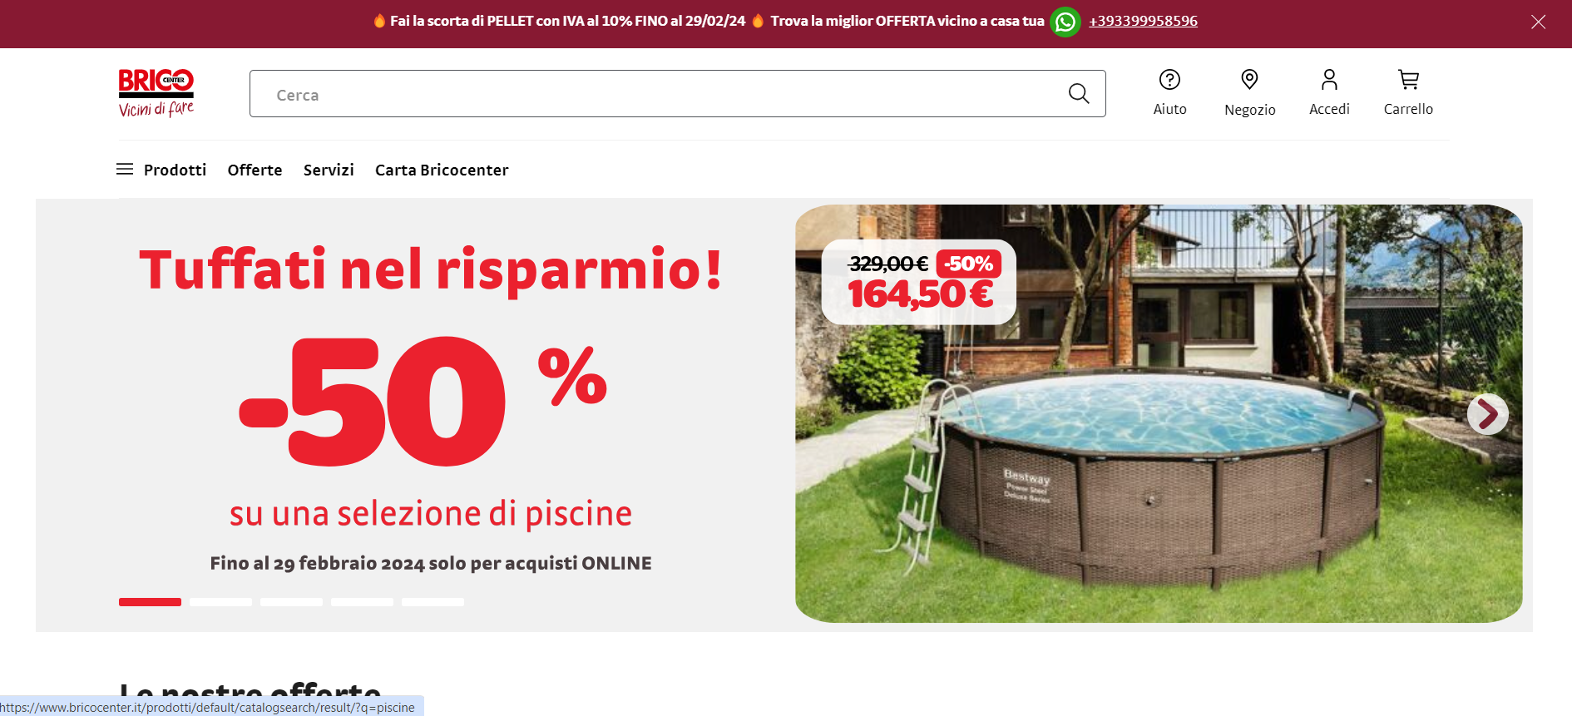Advance carousel with right arrow
This screenshot has width=1572, height=716.
point(1487,413)
